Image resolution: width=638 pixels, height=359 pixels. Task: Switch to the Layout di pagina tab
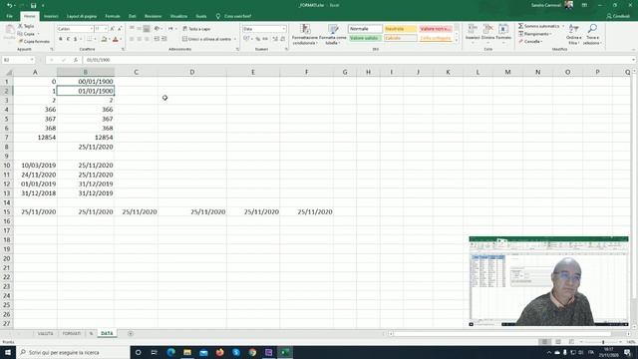point(82,16)
